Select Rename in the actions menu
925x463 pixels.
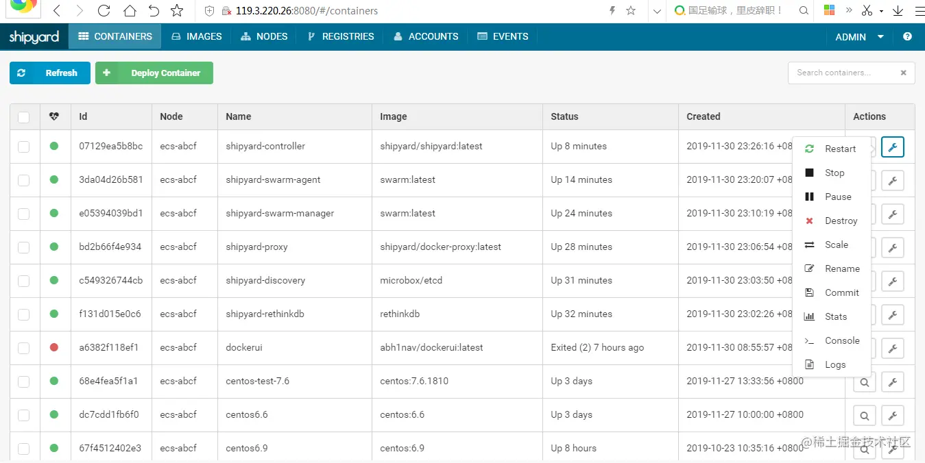pyautogui.click(x=831, y=268)
